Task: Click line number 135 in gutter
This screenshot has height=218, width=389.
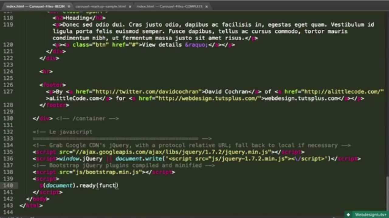Action: click(8, 152)
